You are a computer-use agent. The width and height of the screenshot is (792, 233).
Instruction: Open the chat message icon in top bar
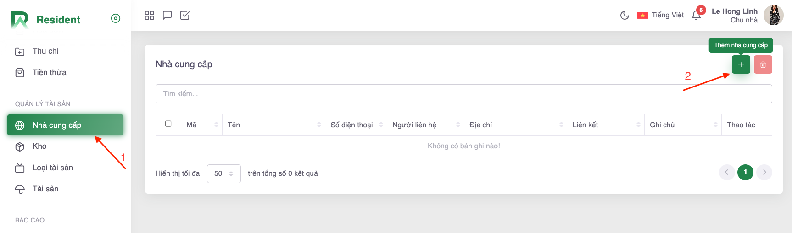coord(167,15)
